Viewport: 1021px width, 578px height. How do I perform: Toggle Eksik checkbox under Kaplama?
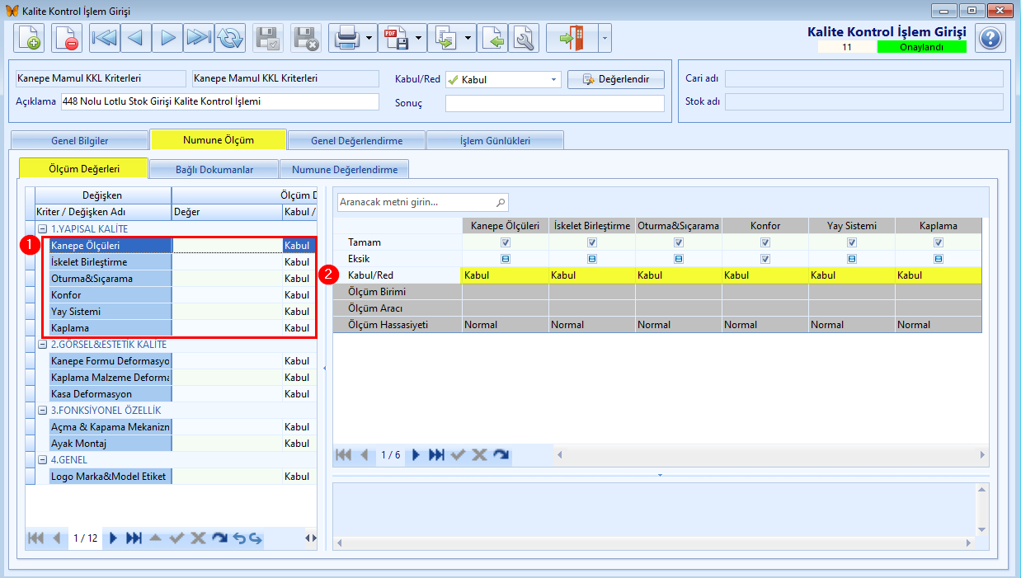point(939,259)
